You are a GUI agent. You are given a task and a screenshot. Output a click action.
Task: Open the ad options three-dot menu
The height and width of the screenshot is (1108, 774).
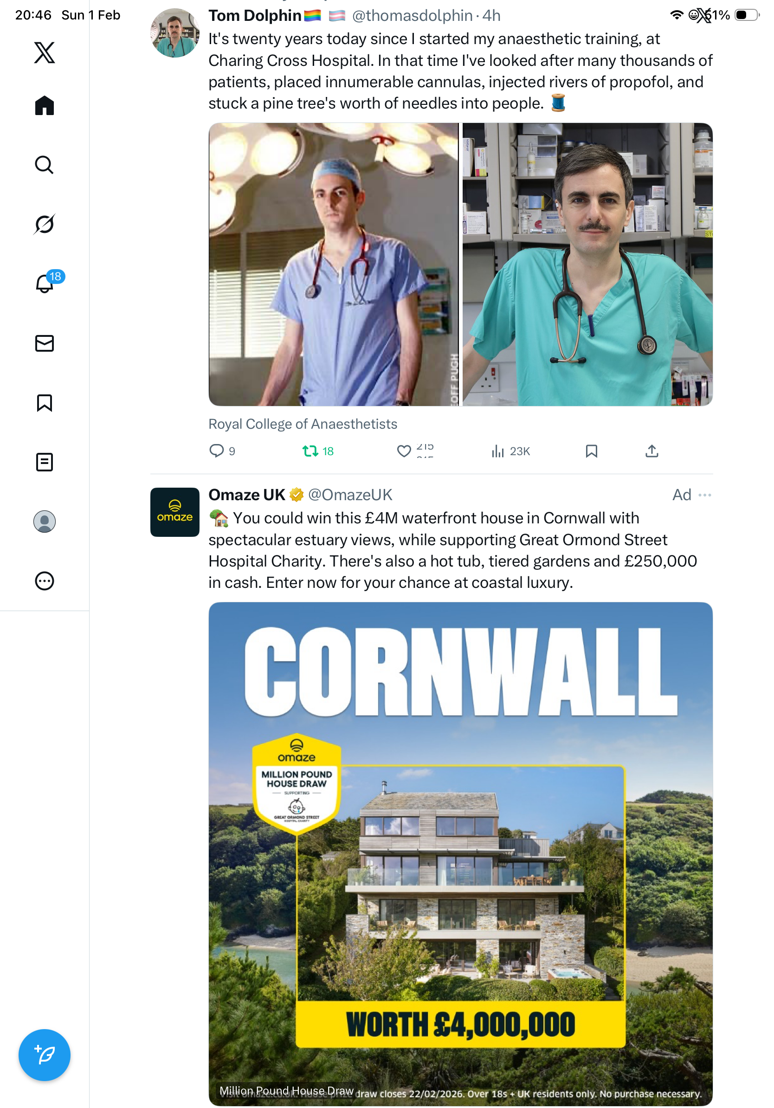point(705,495)
